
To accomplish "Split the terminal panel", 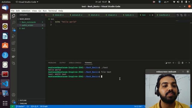I will point(179,63).
